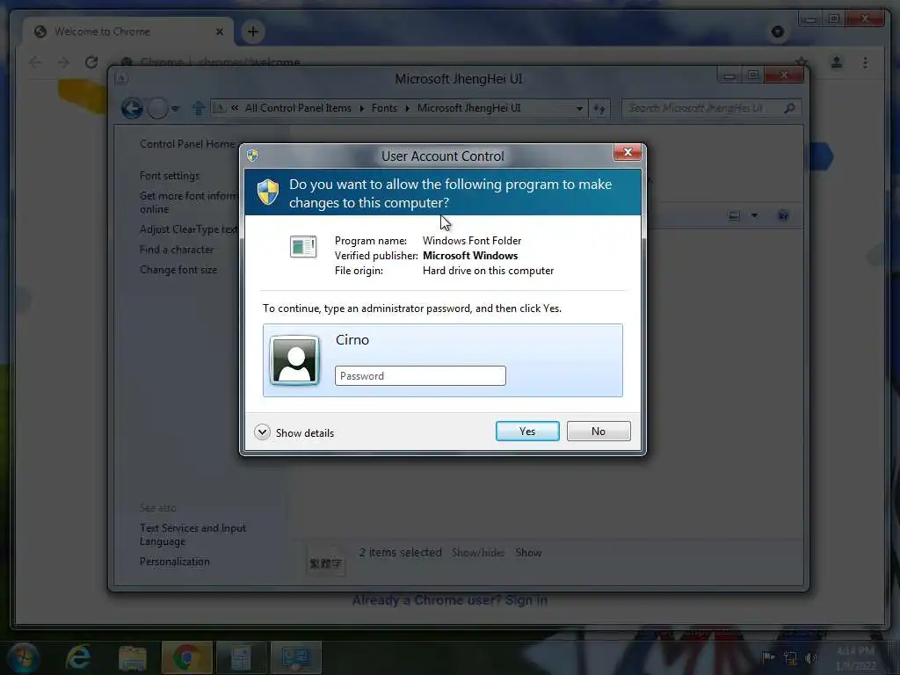This screenshot has height=675, width=900.
Task: Open Text Services and Input Language
Action: pyautogui.click(x=192, y=534)
